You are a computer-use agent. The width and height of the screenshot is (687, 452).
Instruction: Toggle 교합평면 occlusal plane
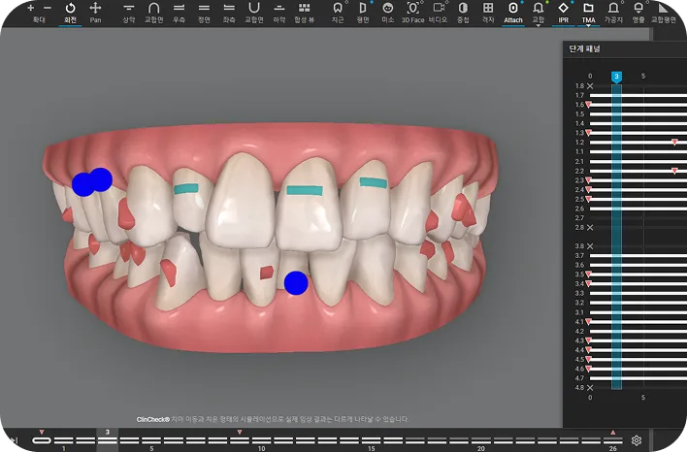pyautogui.click(x=664, y=13)
